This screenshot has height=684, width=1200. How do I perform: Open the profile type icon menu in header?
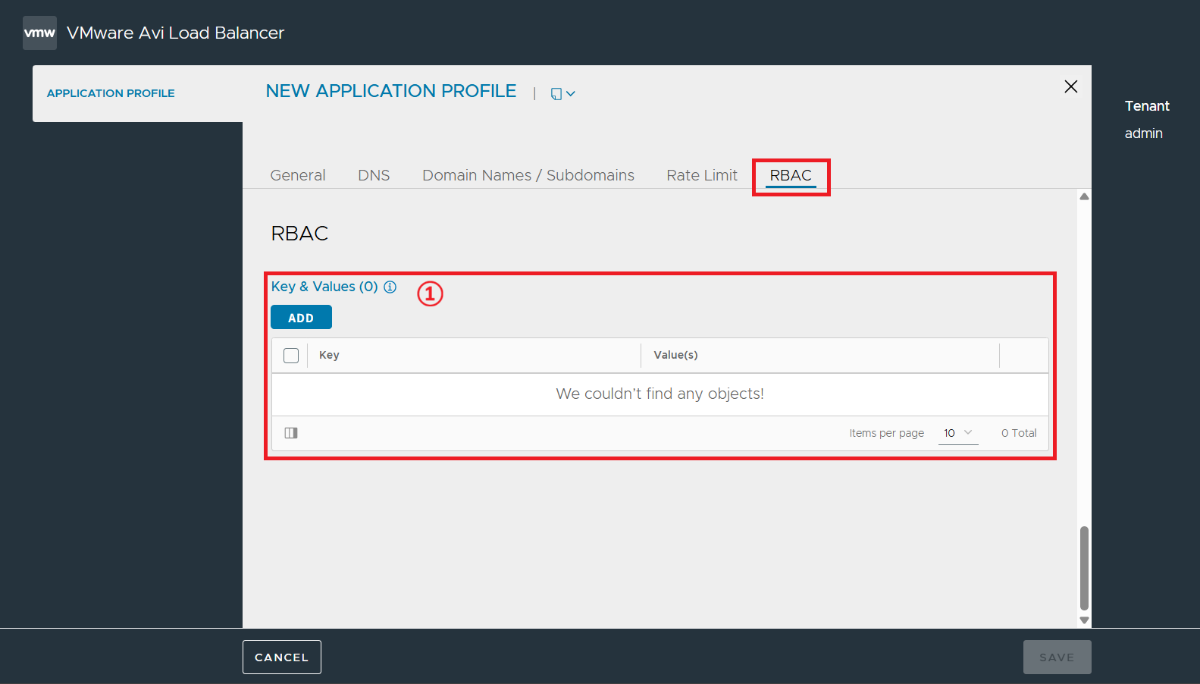[562, 93]
